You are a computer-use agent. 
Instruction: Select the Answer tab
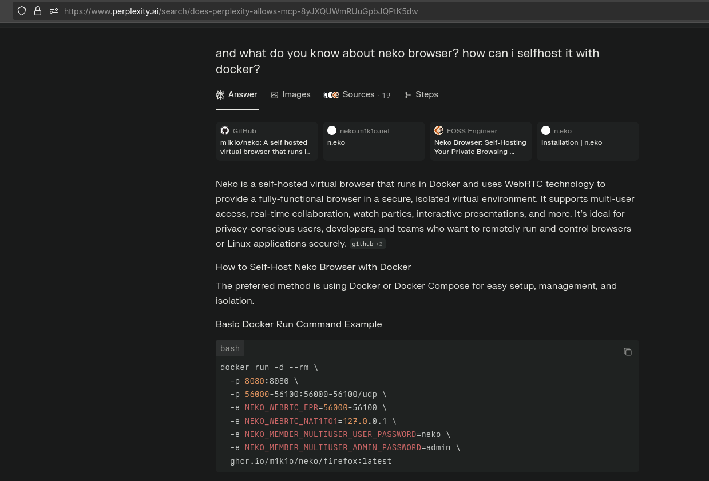click(236, 94)
